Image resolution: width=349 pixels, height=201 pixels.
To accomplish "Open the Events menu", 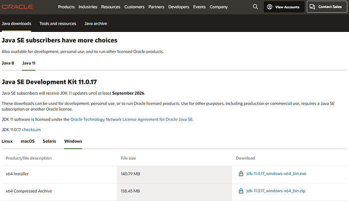I will pos(199,7).
